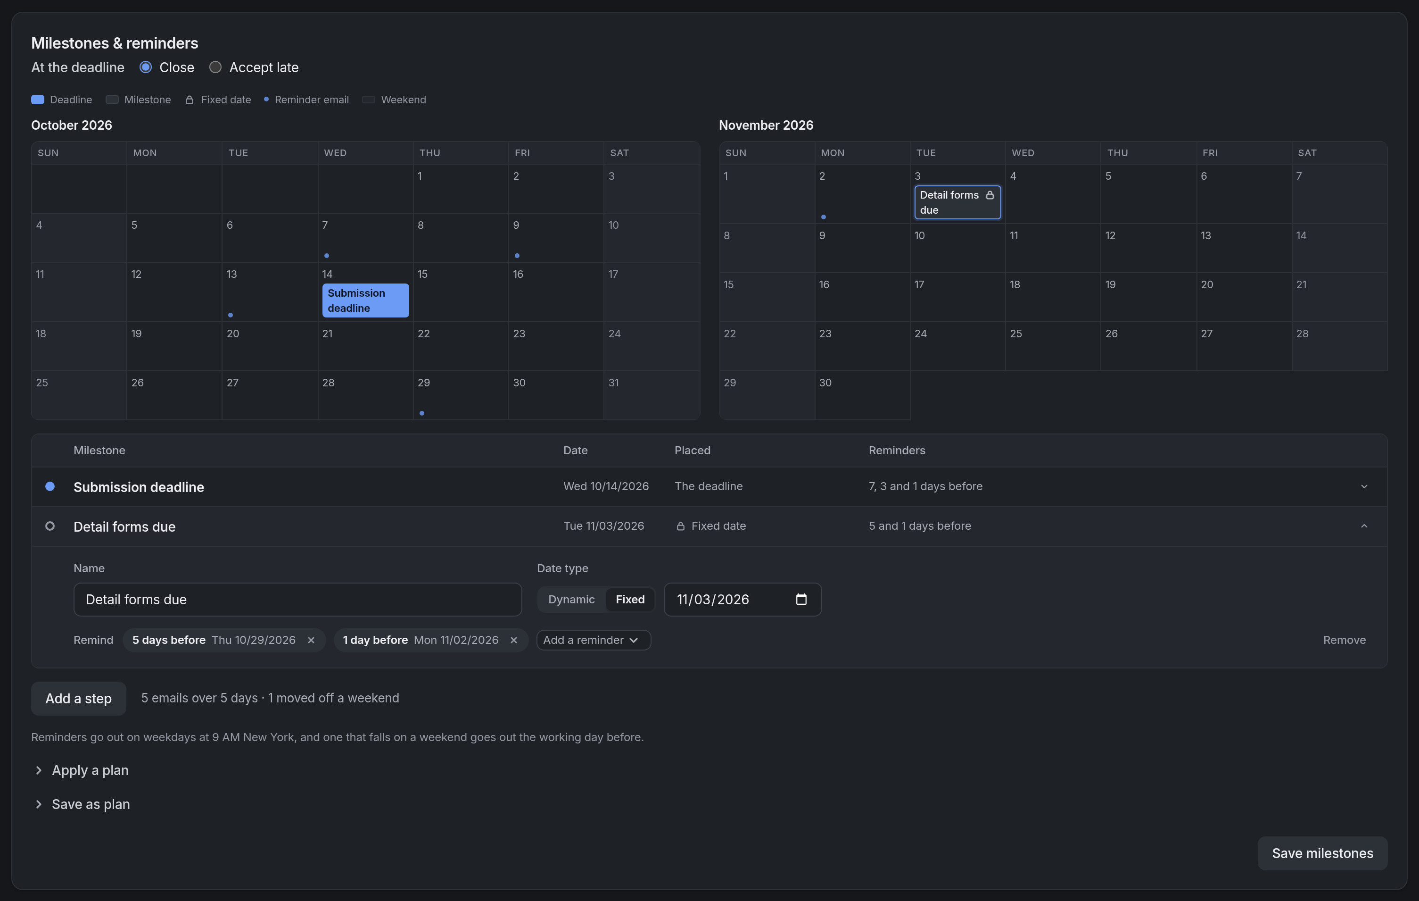1419x901 pixels.
Task: Click the milestone Name input field
Action: [x=297, y=600]
